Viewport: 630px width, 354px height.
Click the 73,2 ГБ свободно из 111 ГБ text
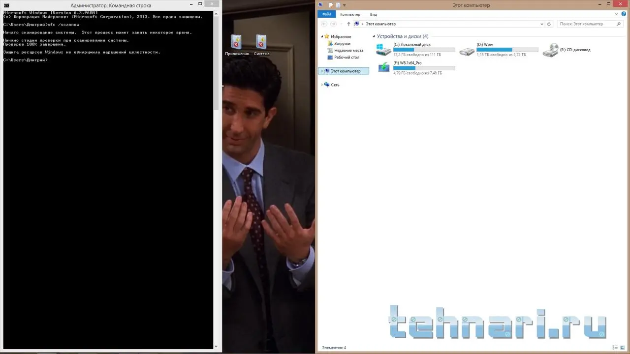(x=417, y=55)
